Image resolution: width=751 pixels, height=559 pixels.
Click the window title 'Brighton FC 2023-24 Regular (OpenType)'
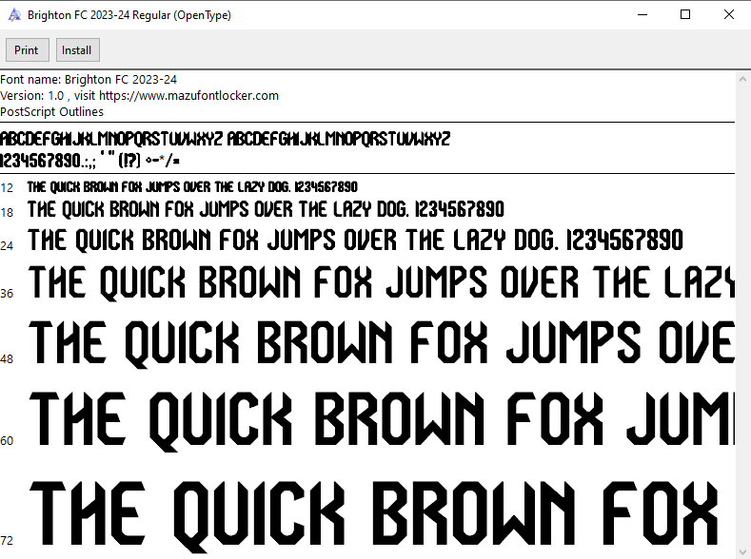[x=129, y=15]
